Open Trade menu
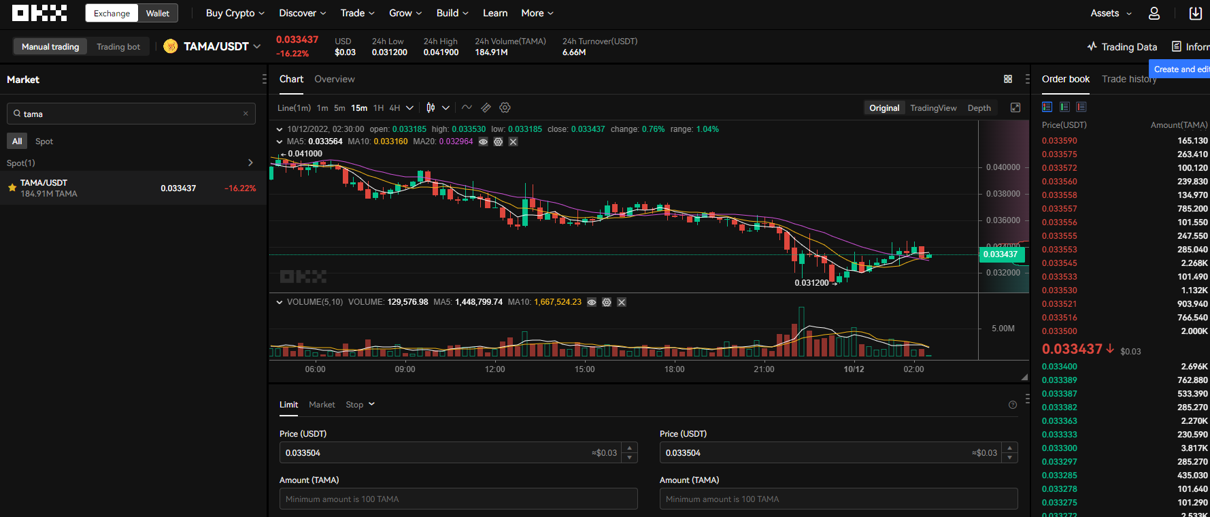 coord(358,13)
